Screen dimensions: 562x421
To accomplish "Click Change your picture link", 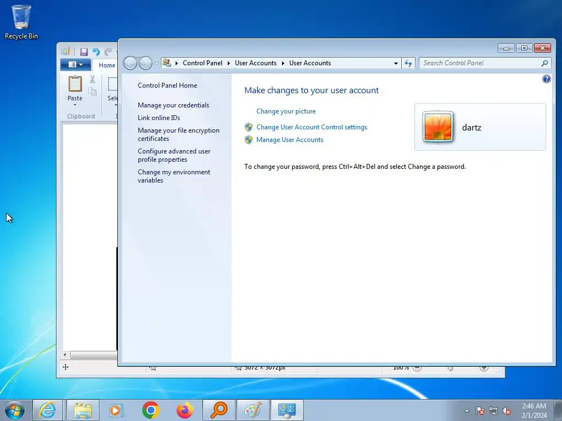I will point(286,111).
